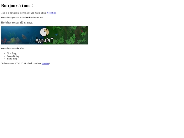
Task: Open the Neocities link
Action: tap(51, 13)
